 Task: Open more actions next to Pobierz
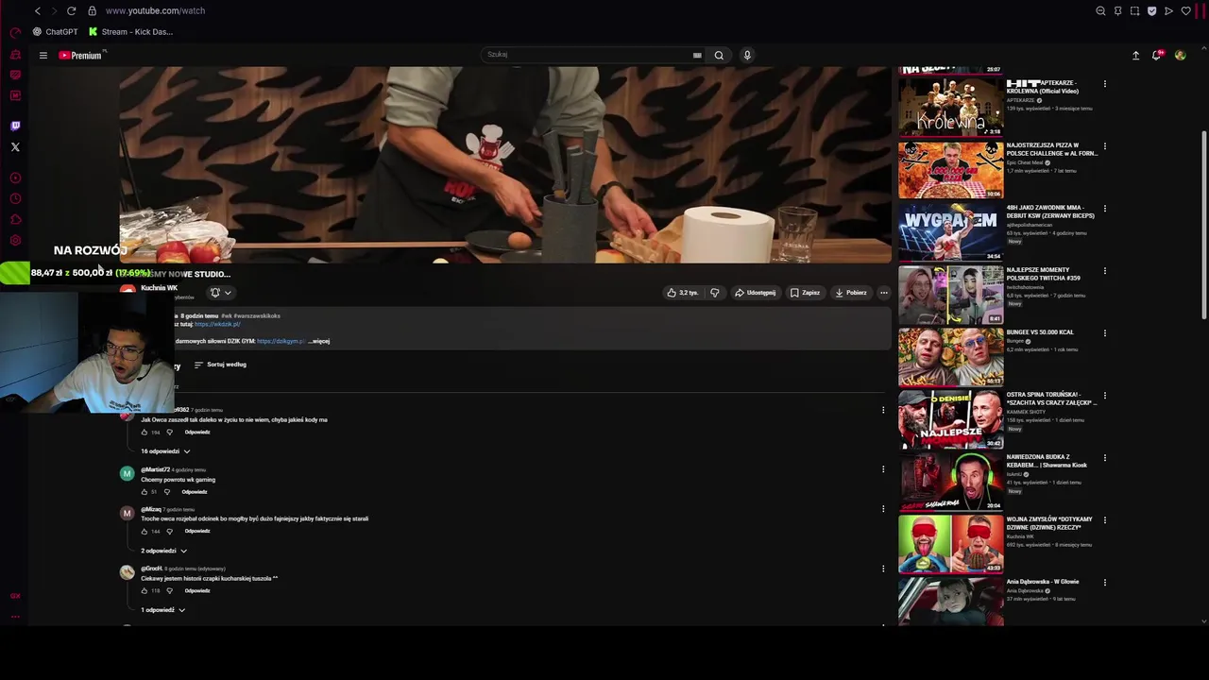pos(884,293)
